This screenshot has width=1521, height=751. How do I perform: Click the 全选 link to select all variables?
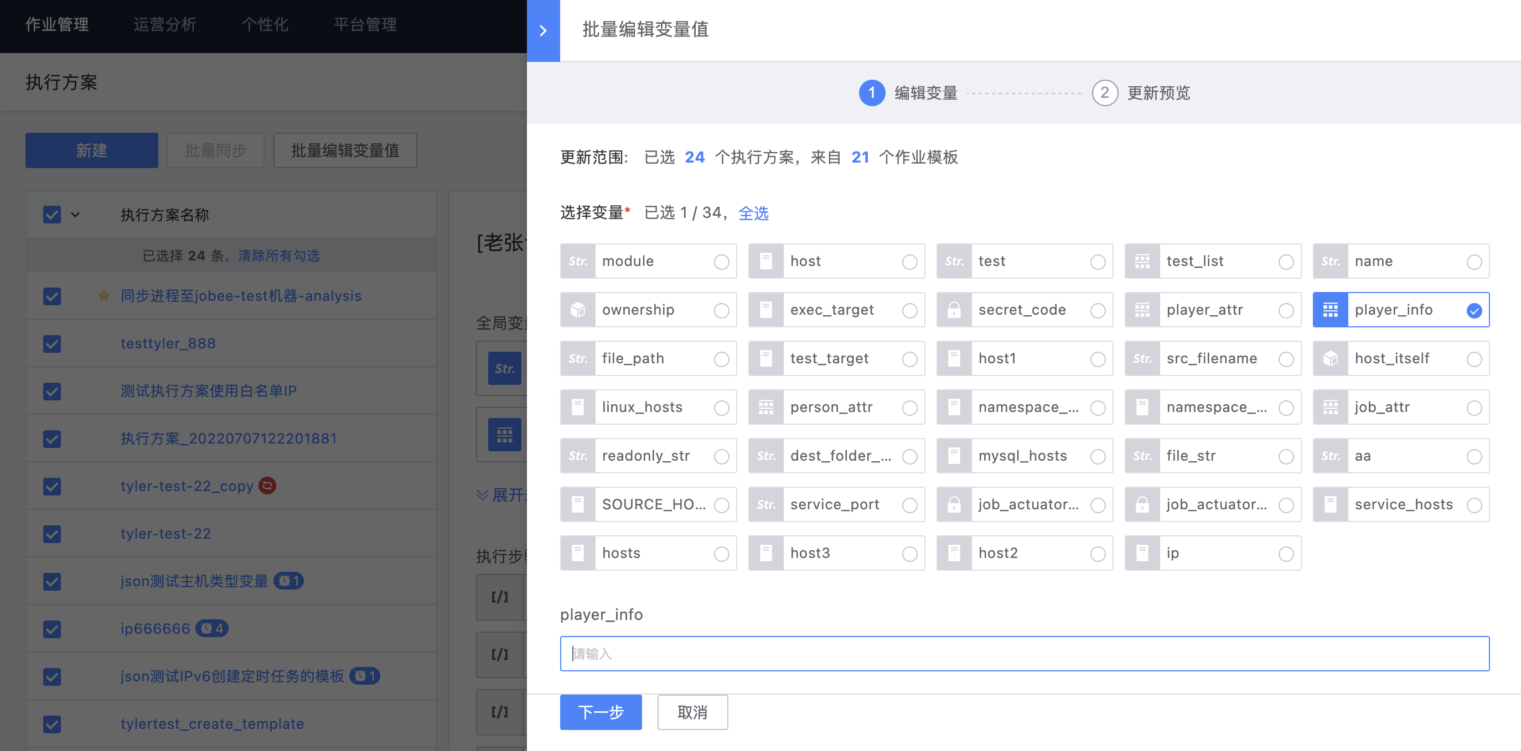[x=753, y=213]
